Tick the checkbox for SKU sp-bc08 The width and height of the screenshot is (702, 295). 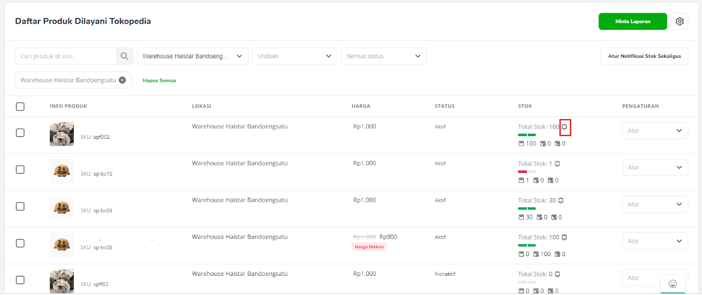(20, 243)
